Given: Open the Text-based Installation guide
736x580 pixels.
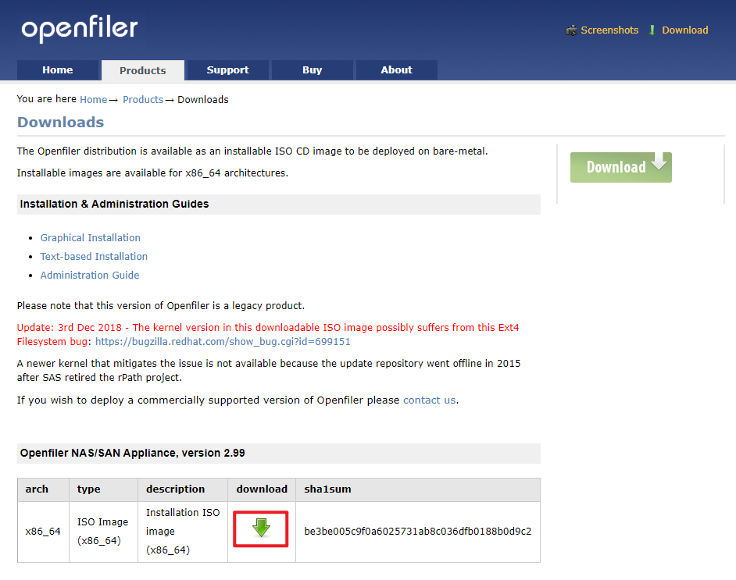Looking at the screenshot, I should pyautogui.click(x=94, y=256).
